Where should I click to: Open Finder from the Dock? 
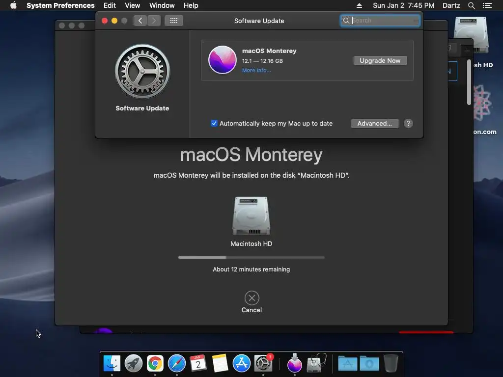pos(112,363)
